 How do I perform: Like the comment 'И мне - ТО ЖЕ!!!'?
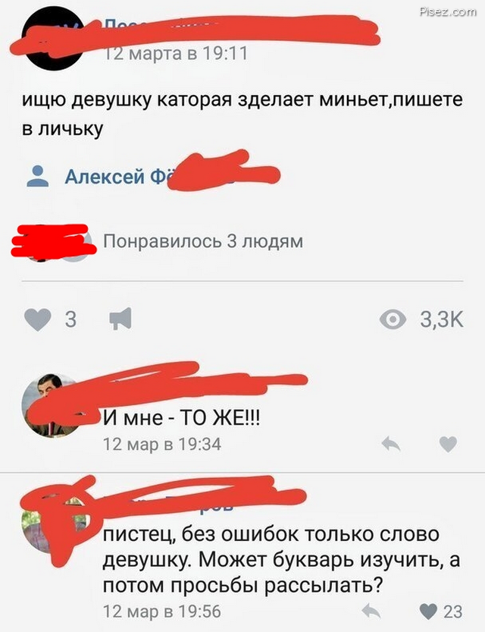coord(448,444)
